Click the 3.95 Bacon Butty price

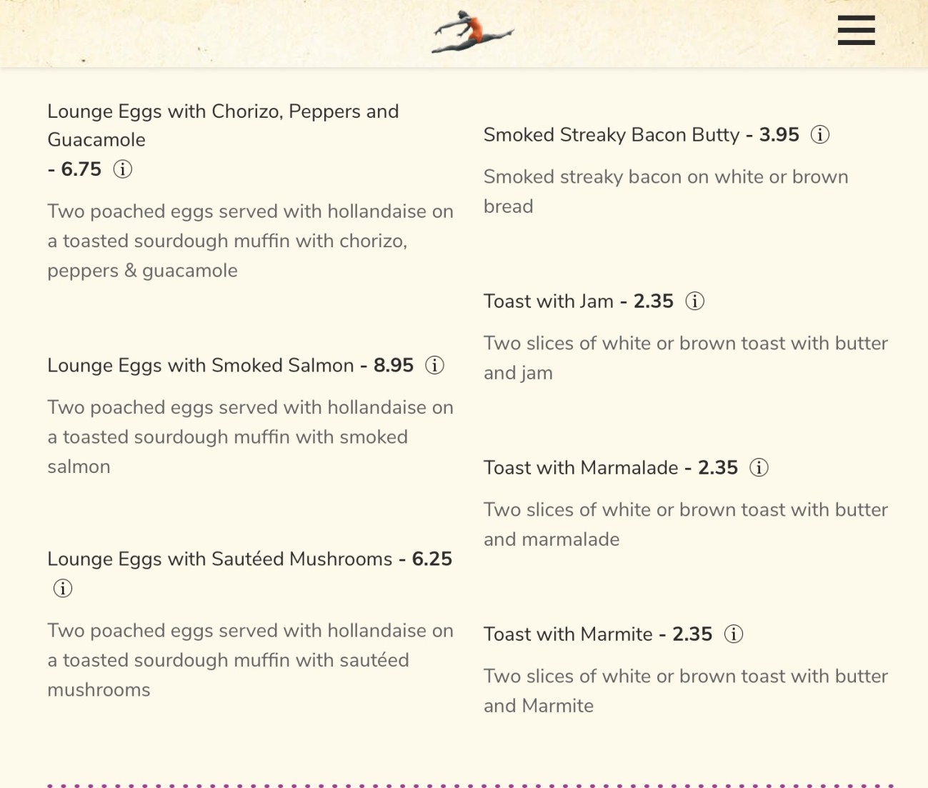pyautogui.click(x=779, y=134)
